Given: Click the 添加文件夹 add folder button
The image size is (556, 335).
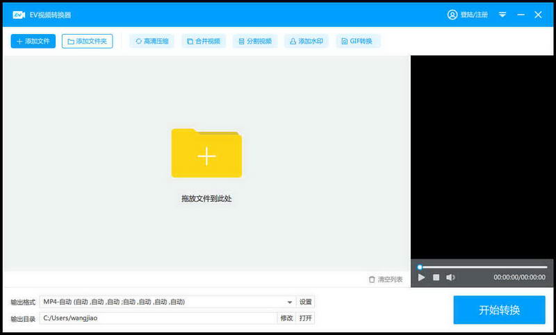Looking at the screenshot, I should 88,41.
